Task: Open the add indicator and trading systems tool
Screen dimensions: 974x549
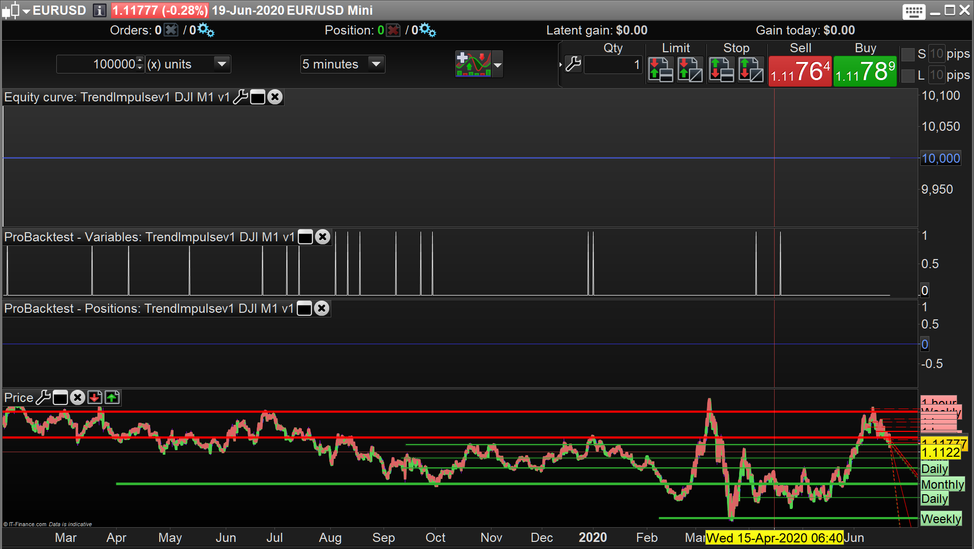Action: [473, 64]
